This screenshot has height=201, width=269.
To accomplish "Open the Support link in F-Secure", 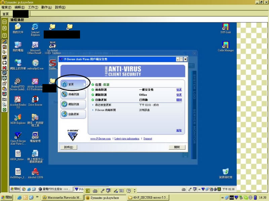I will pos(148,139).
